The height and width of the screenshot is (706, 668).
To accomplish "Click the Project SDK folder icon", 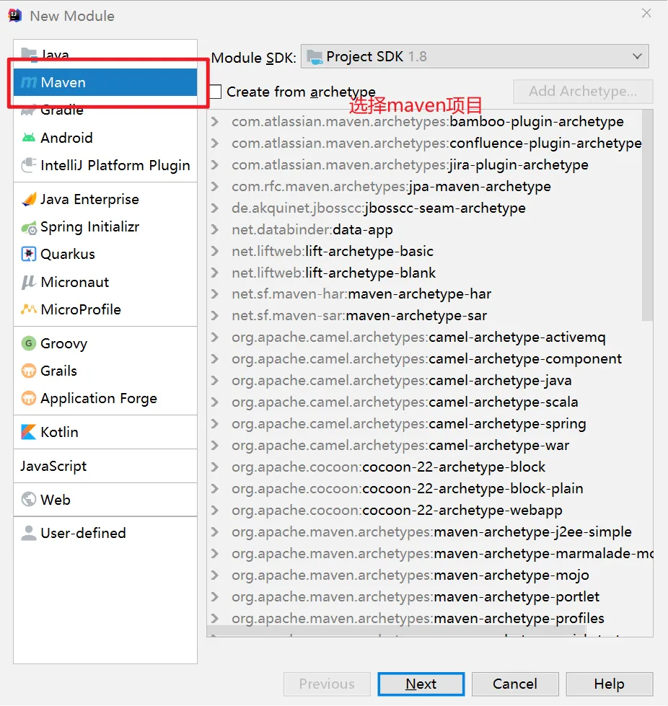I will coord(315,57).
